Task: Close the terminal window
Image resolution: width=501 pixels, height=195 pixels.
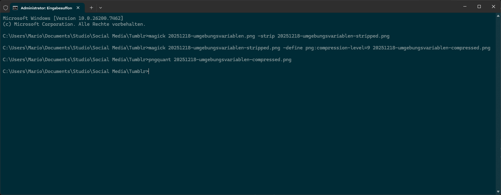Action: [494, 7]
